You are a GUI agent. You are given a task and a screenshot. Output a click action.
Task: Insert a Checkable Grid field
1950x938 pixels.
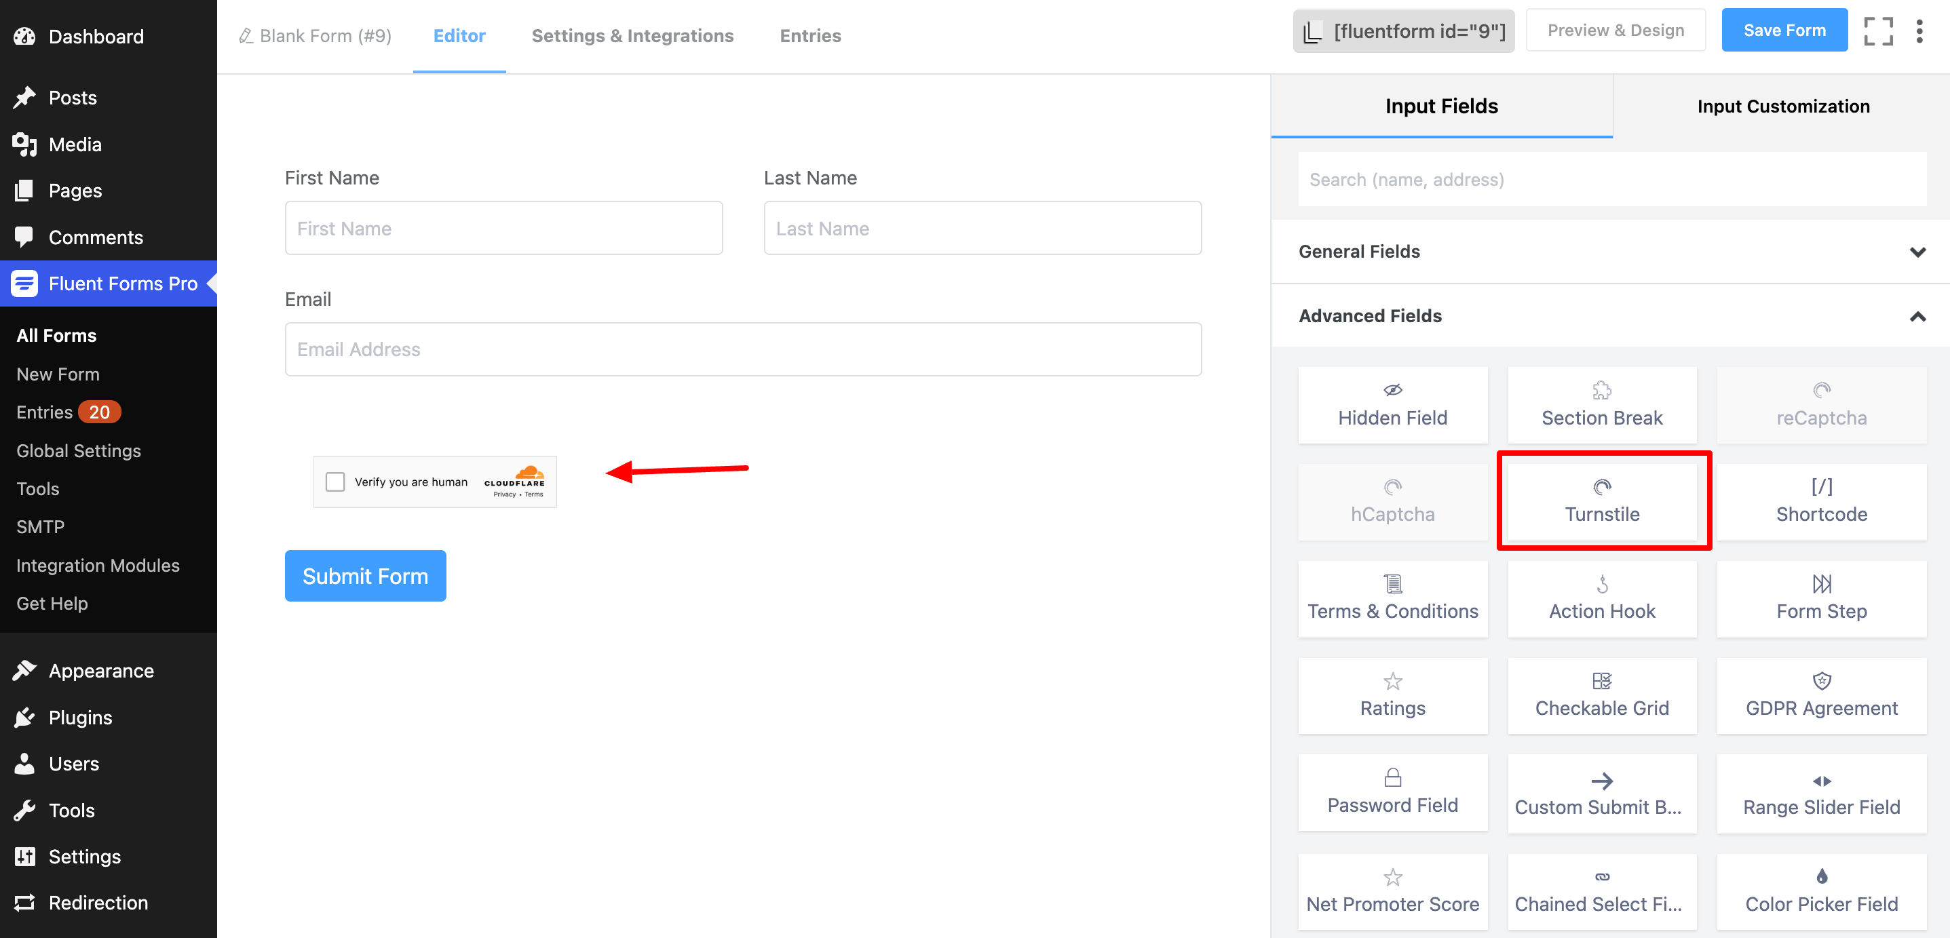1602,695
